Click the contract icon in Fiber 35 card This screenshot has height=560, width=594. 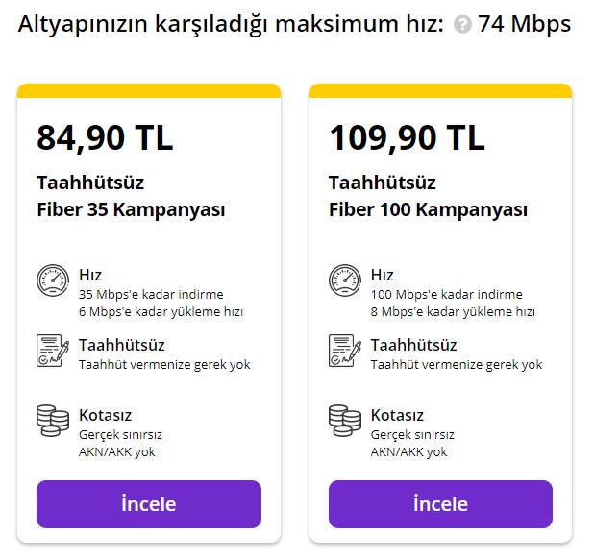[x=53, y=351]
